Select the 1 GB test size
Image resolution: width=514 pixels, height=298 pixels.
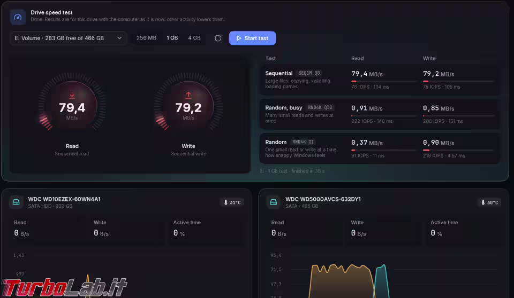click(172, 38)
